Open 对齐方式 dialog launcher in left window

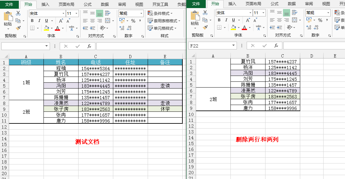point(115,36)
